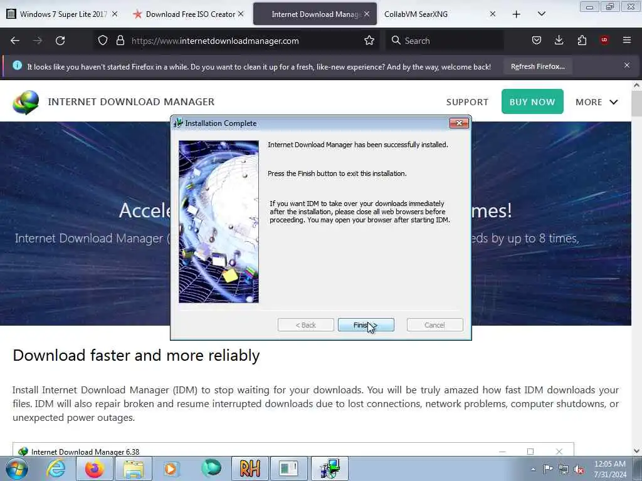Viewport: 642px width, 481px height.
Task: Switch to Download Free ISO Creator tab
Action: pyautogui.click(x=187, y=14)
